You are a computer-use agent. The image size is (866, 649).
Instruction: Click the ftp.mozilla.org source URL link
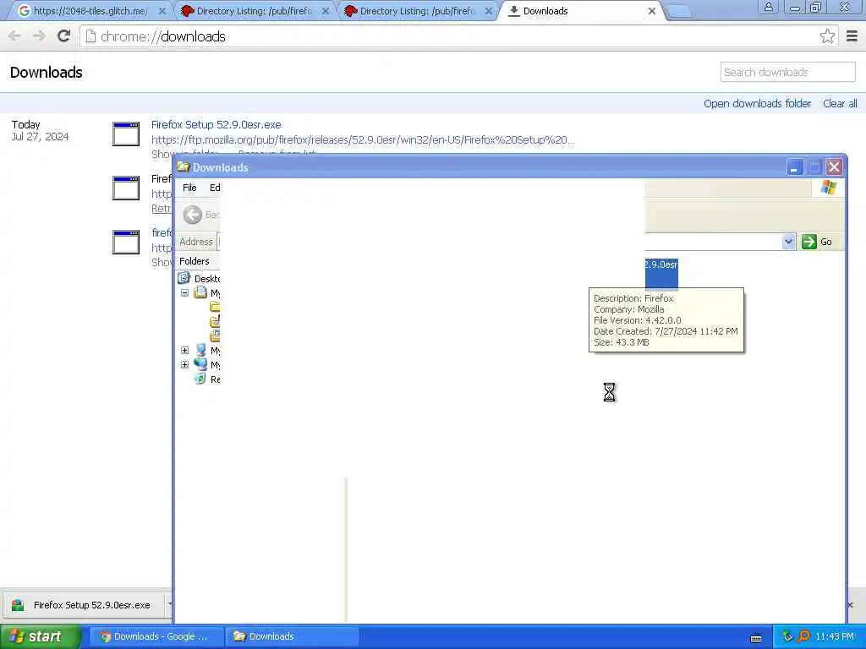tap(363, 139)
